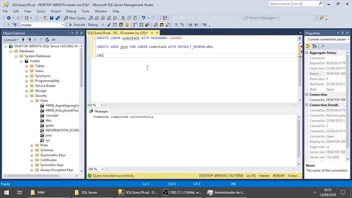Select the guest user in tree

pyautogui.click(x=50, y=125)
